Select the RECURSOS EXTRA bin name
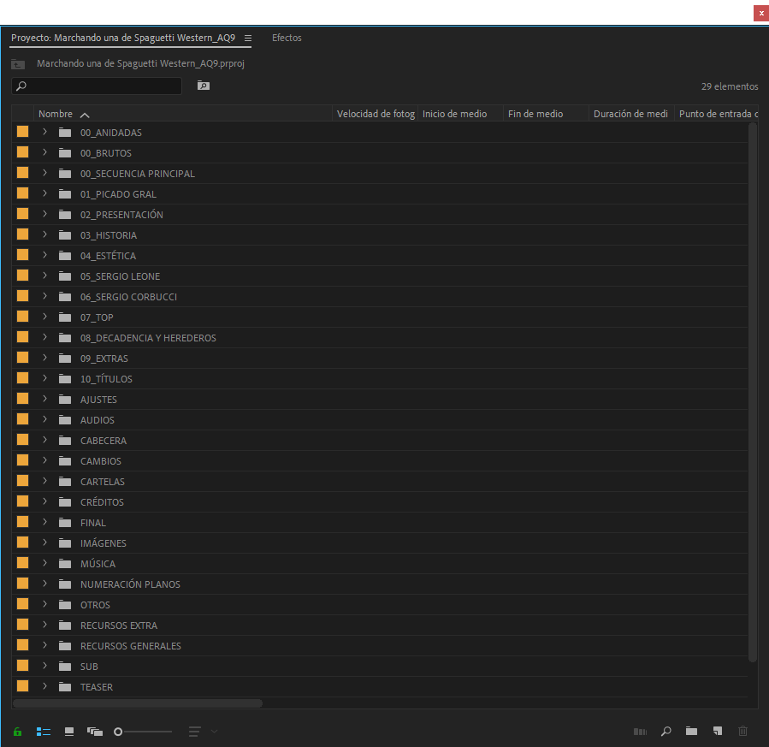Viewport: 769px width, 747px height. (x=119, y=625)
